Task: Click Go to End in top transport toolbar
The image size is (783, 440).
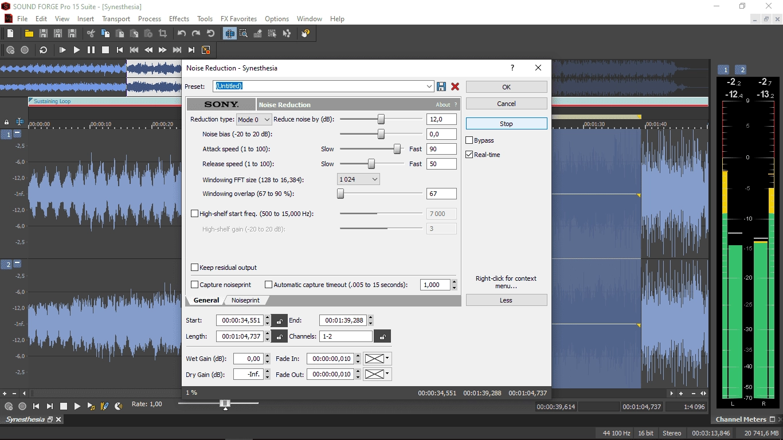Action: [191, 50]
